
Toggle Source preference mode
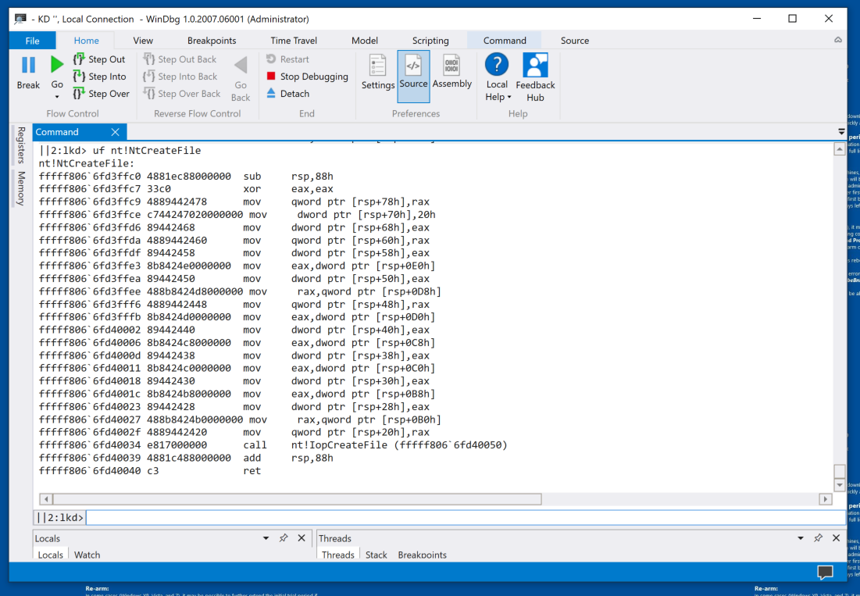click(x=413, y=67)
